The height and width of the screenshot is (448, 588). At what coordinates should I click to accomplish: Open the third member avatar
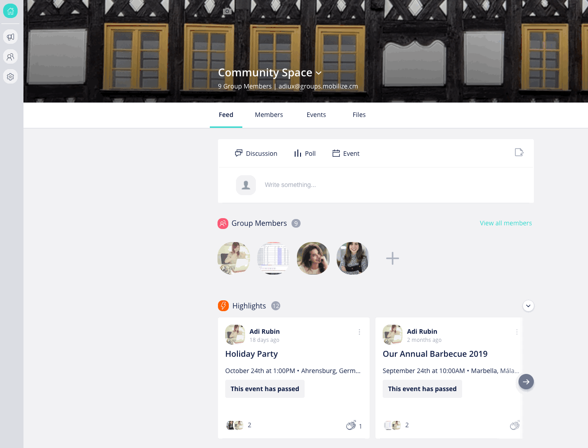pyautogui.click(x=313, y=258)
